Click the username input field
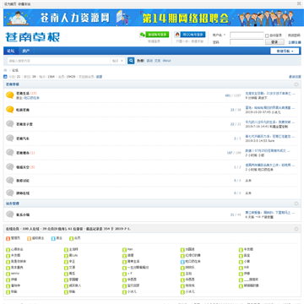This screenshot has width=304, height=304. pyautogui.click(x=247, y=35)
